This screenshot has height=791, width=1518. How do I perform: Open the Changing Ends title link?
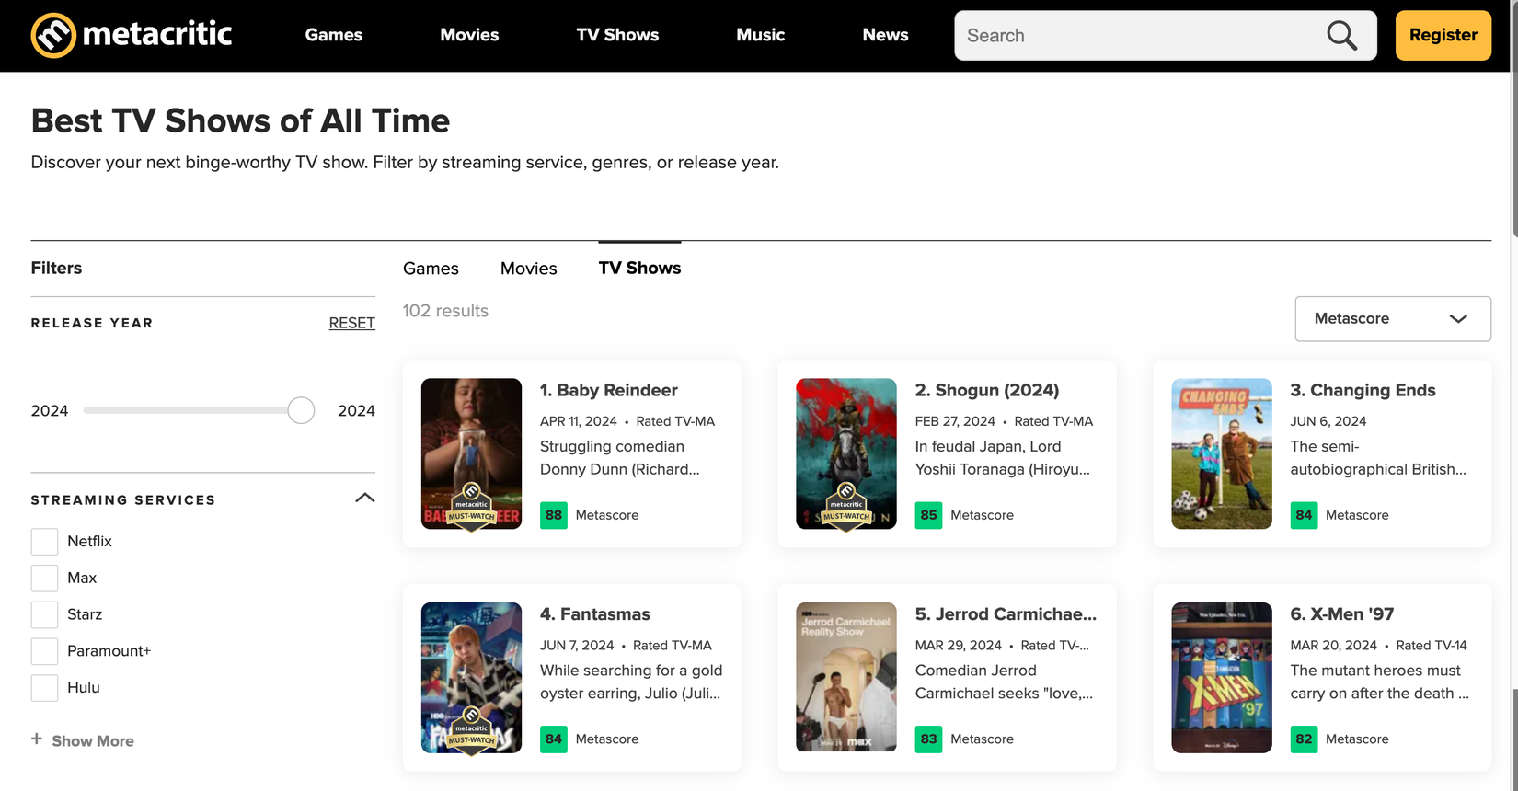coord(1363,390)
